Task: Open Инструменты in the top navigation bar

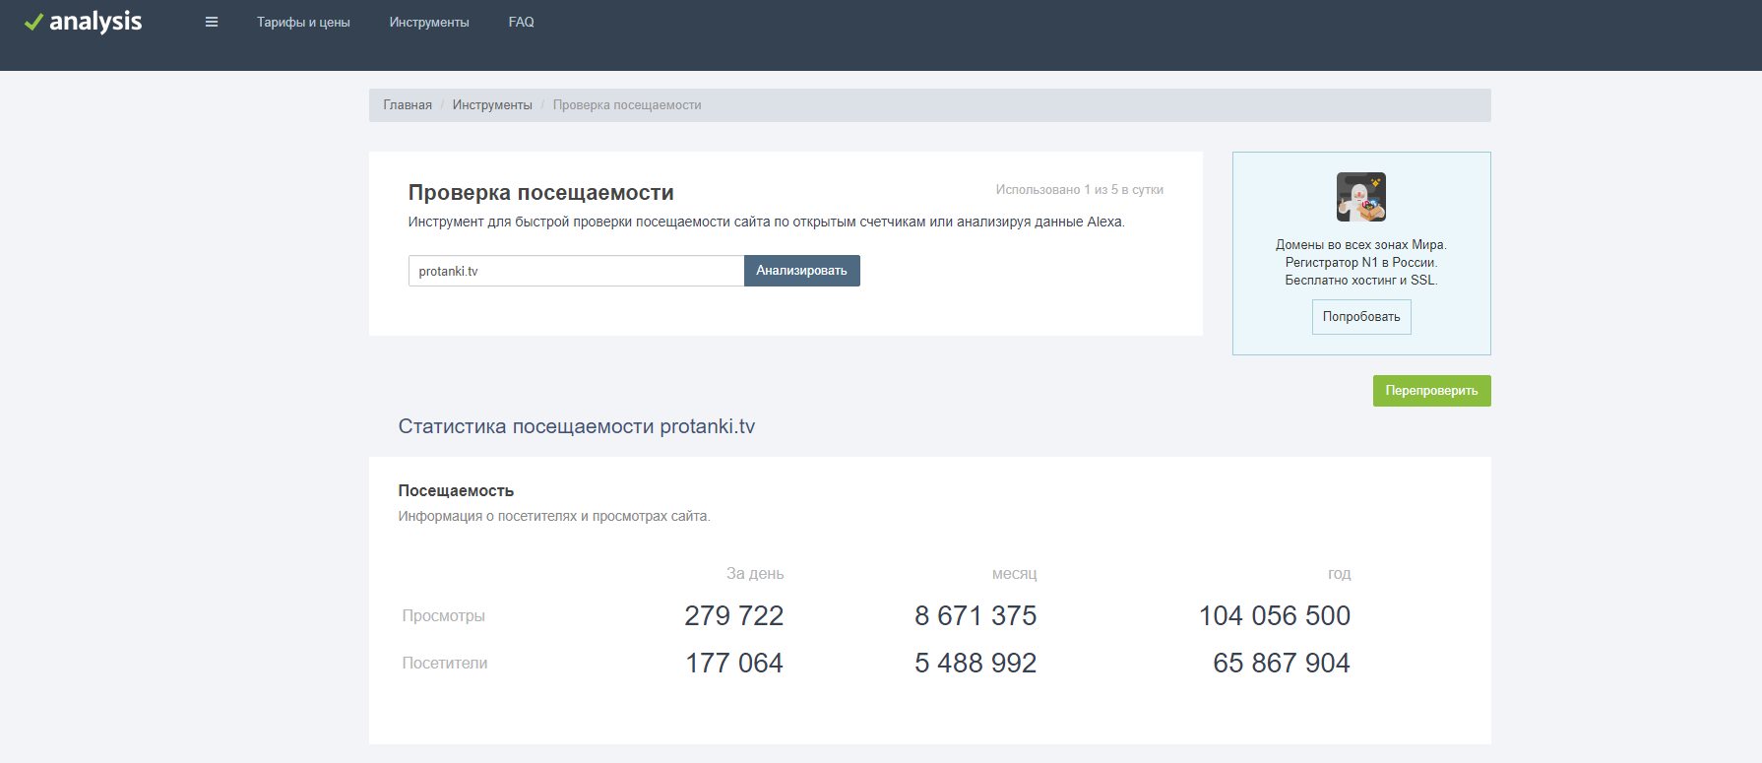Action: point(429,22)
